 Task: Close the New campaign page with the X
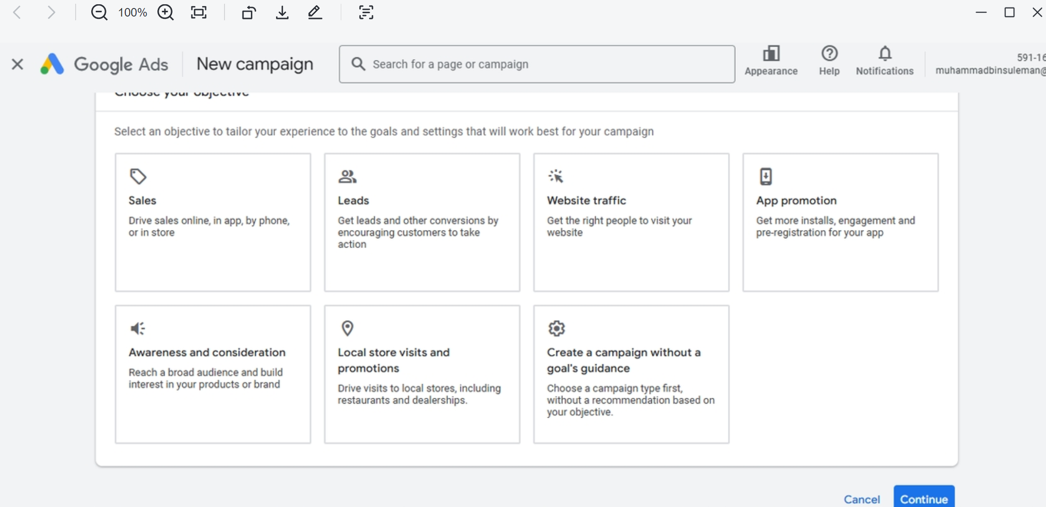[17, 64]
